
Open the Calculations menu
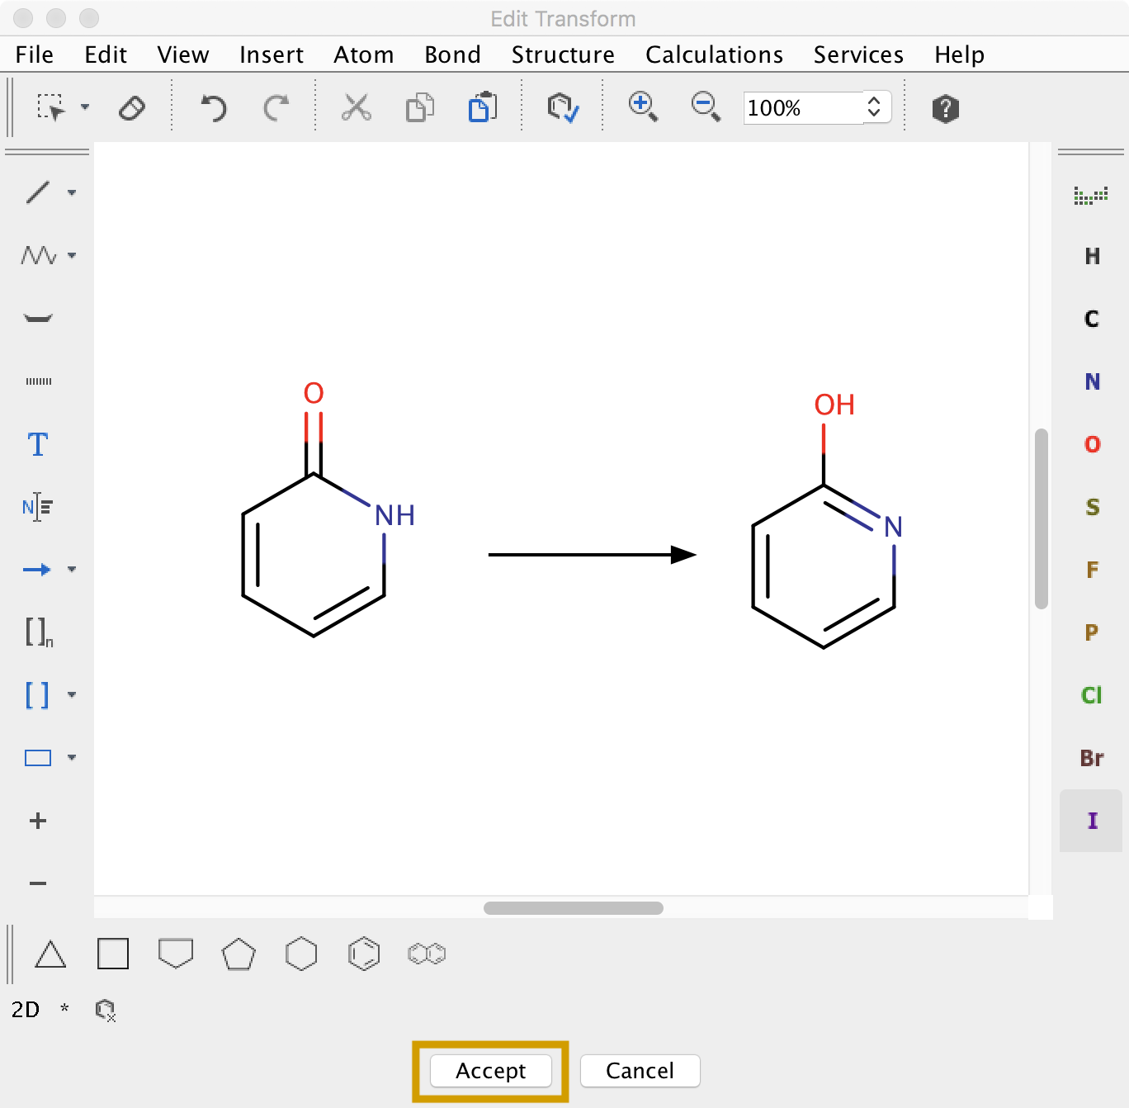tap(714, 54)
